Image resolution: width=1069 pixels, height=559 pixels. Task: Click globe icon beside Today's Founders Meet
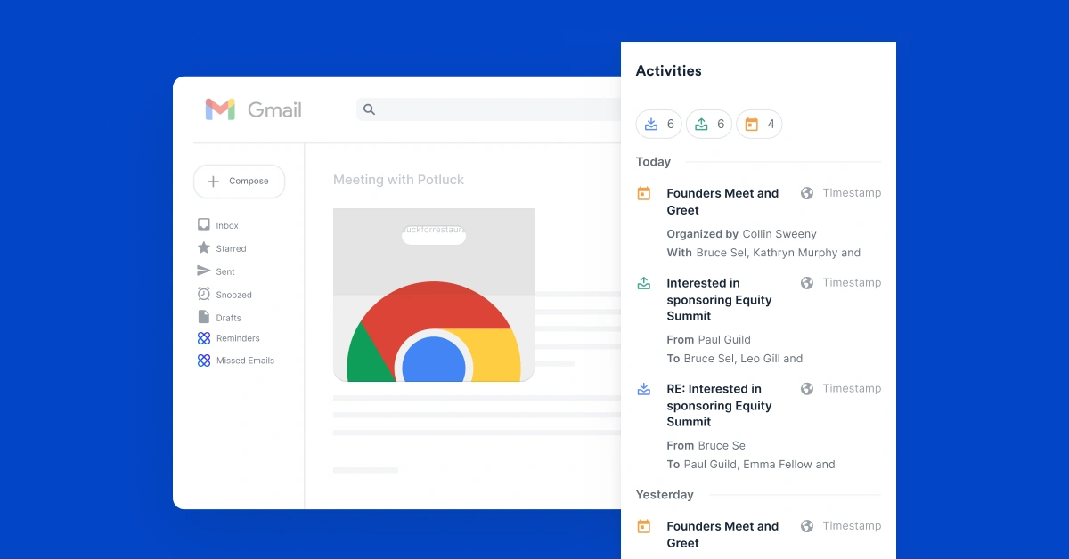(807, 193)
